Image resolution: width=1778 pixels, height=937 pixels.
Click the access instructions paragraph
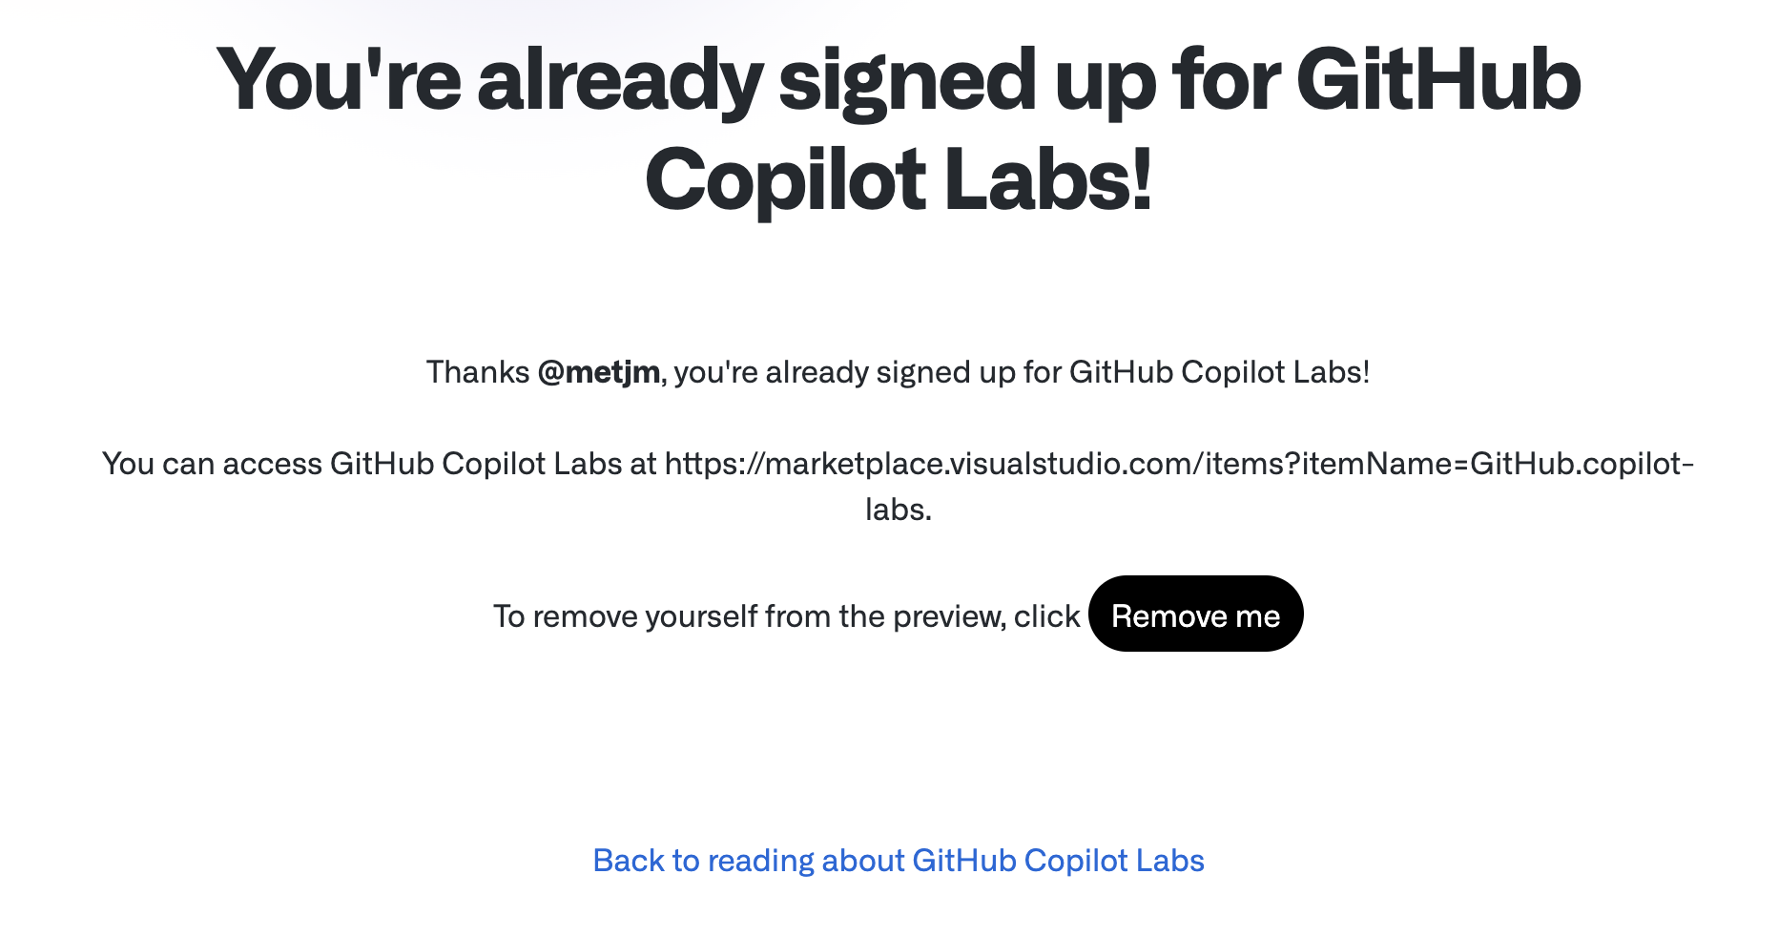(x=899, y=487)
